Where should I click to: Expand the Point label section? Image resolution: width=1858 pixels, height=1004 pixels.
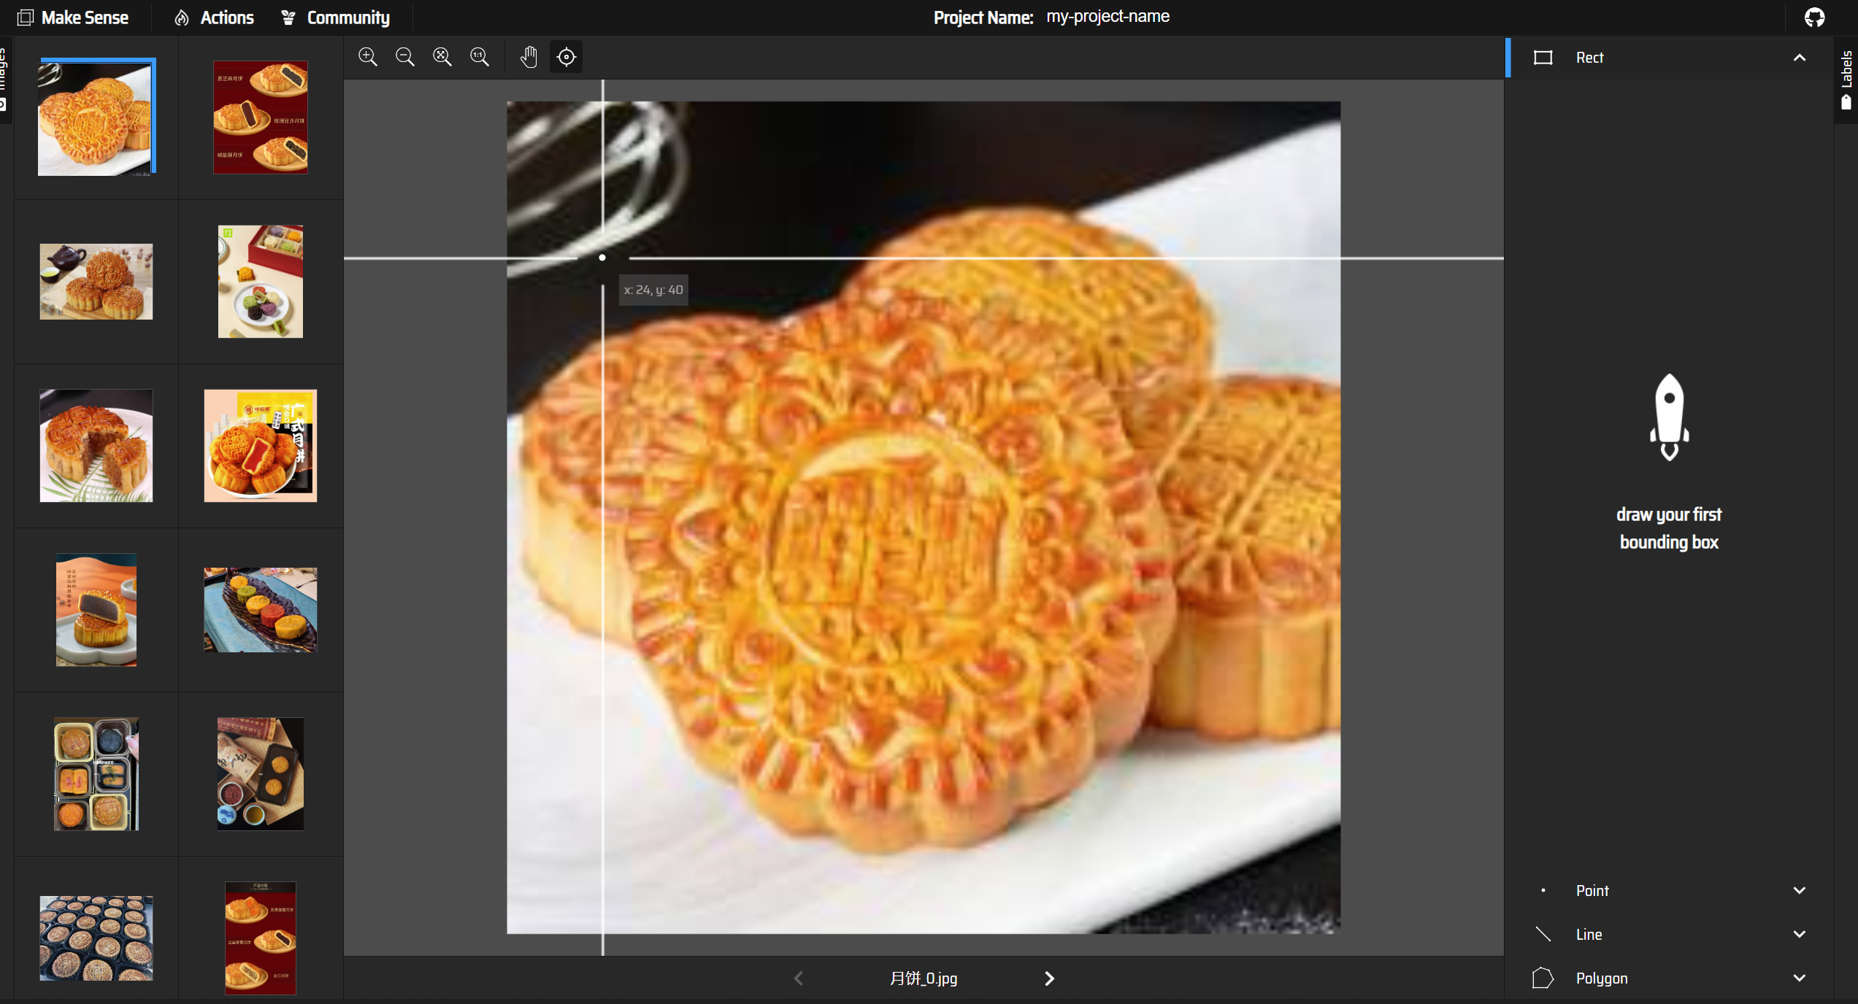coord(1799,891)
